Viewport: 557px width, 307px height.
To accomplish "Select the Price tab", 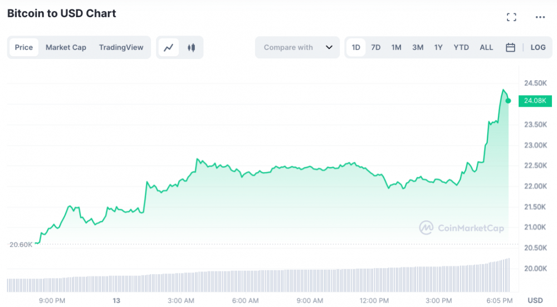I will click(24, 48).
